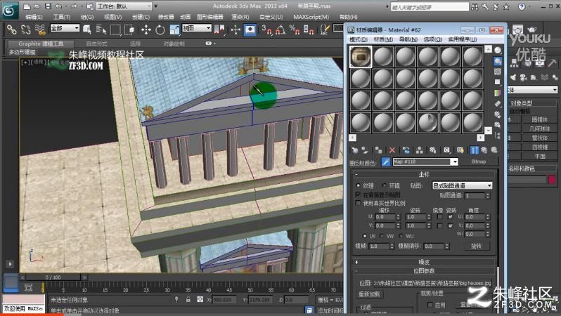Click the Go to Parent icon in Material Editor
The height and width of the screenshot is (316, 561).
(484, 150)
